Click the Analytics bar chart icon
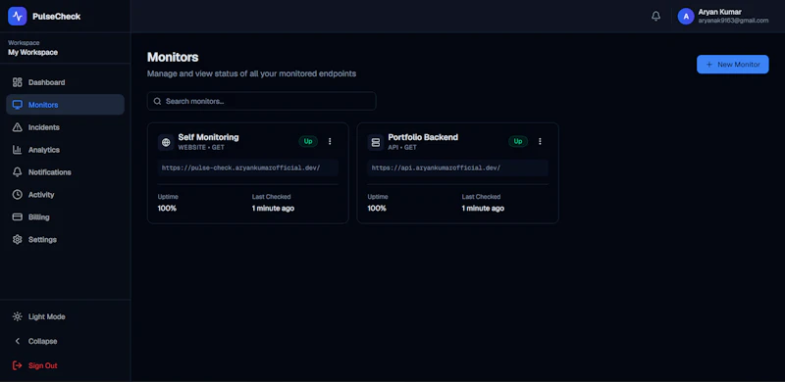 (x=18, y=150)
